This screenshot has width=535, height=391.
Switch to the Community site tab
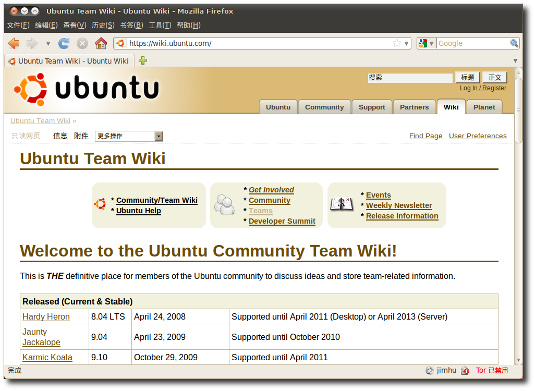click(324, 107)
